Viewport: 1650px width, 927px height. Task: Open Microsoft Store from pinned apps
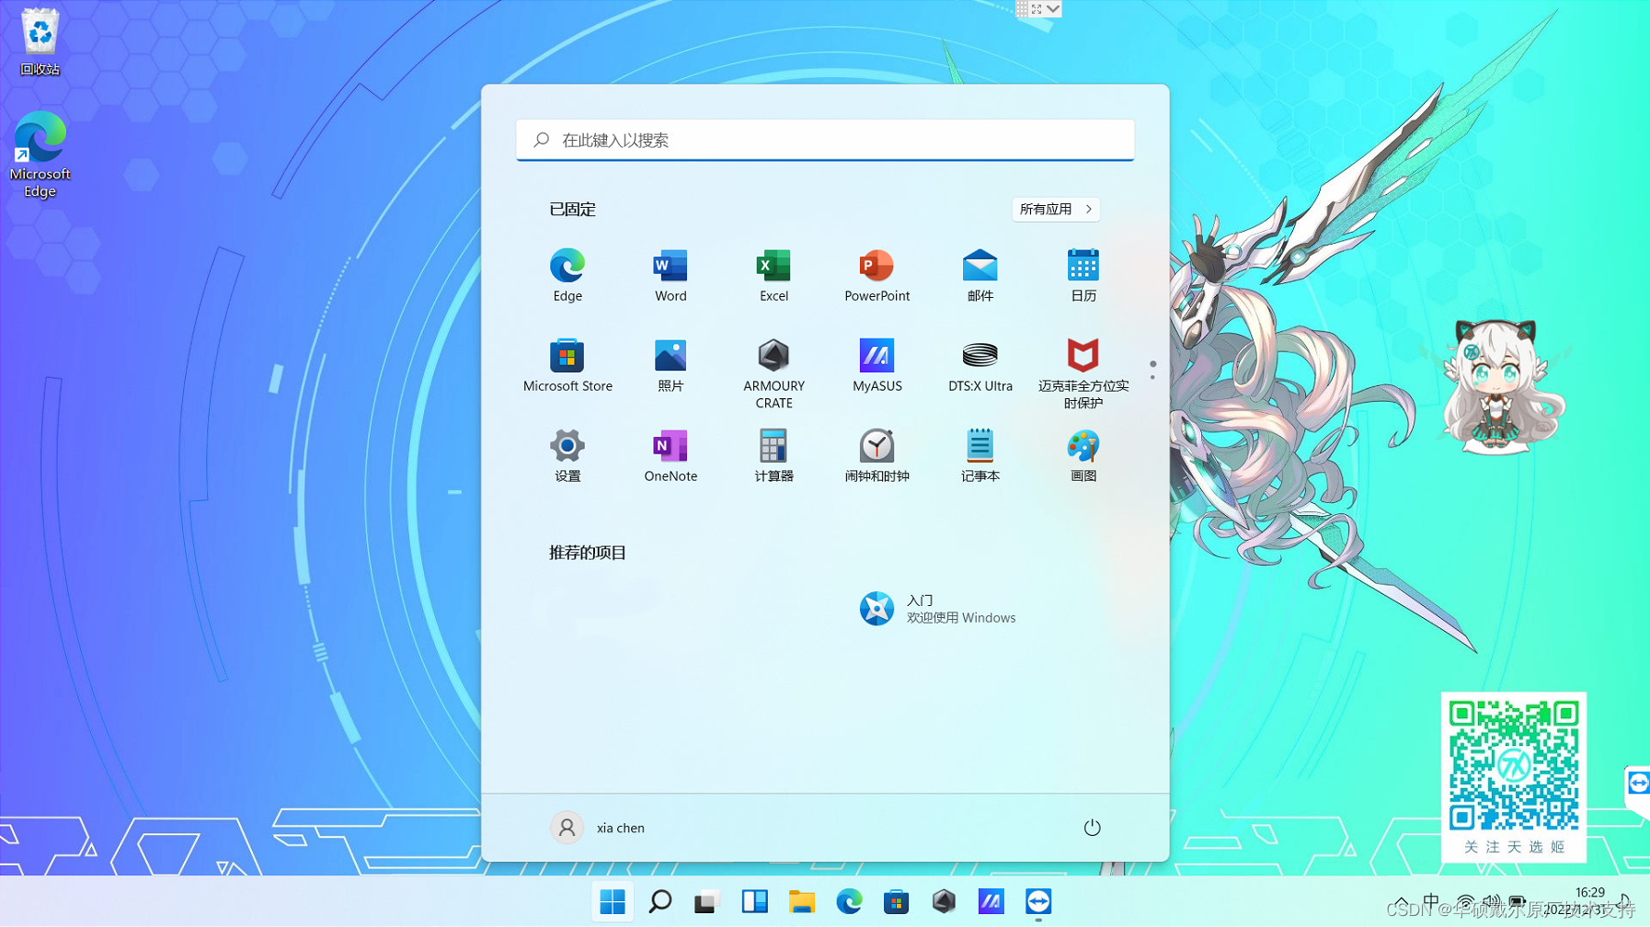567,365
